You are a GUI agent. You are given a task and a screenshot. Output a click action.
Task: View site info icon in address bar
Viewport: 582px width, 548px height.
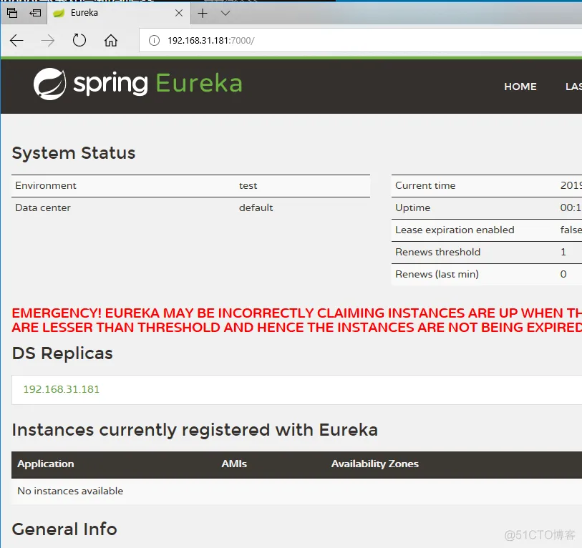(154, 40)
